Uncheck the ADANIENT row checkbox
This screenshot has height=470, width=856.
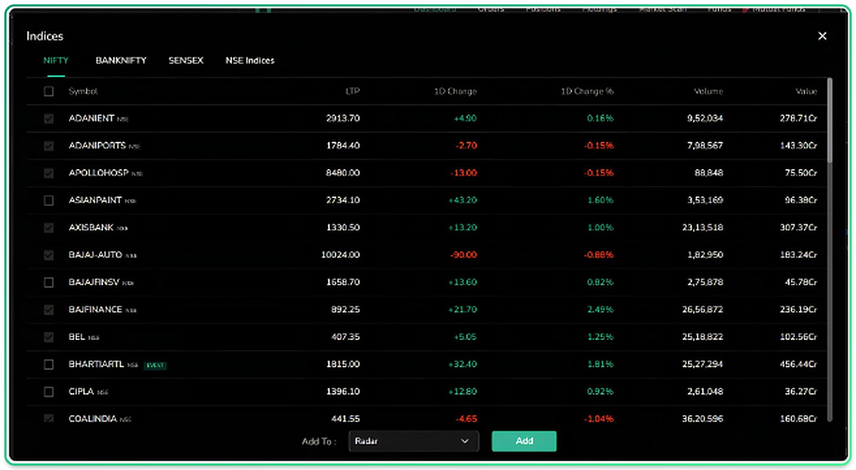[49, 118]
